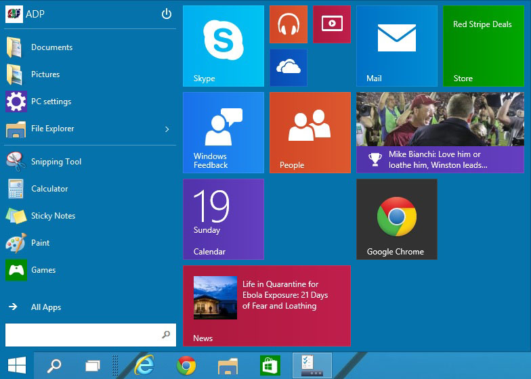Open the Store tile with Red Stripe Deals
Image resolution: width=531 pixels, height=379 pixels.
484,46
